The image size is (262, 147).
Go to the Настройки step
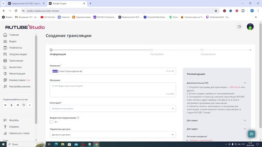click(x=157, y=54)
